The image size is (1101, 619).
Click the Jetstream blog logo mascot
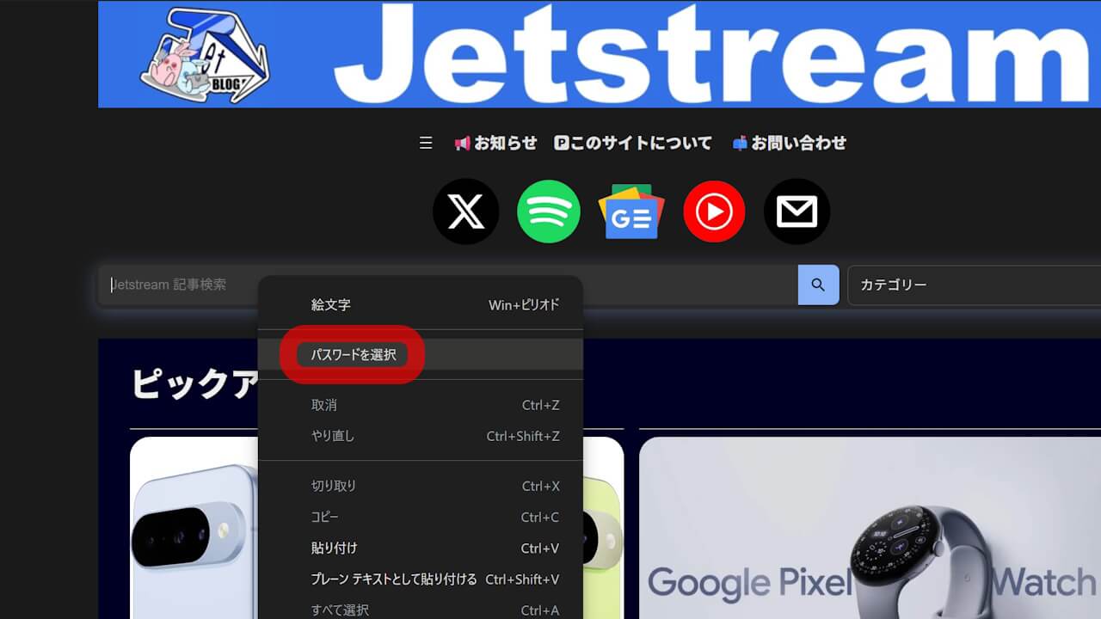coord(205,55)
